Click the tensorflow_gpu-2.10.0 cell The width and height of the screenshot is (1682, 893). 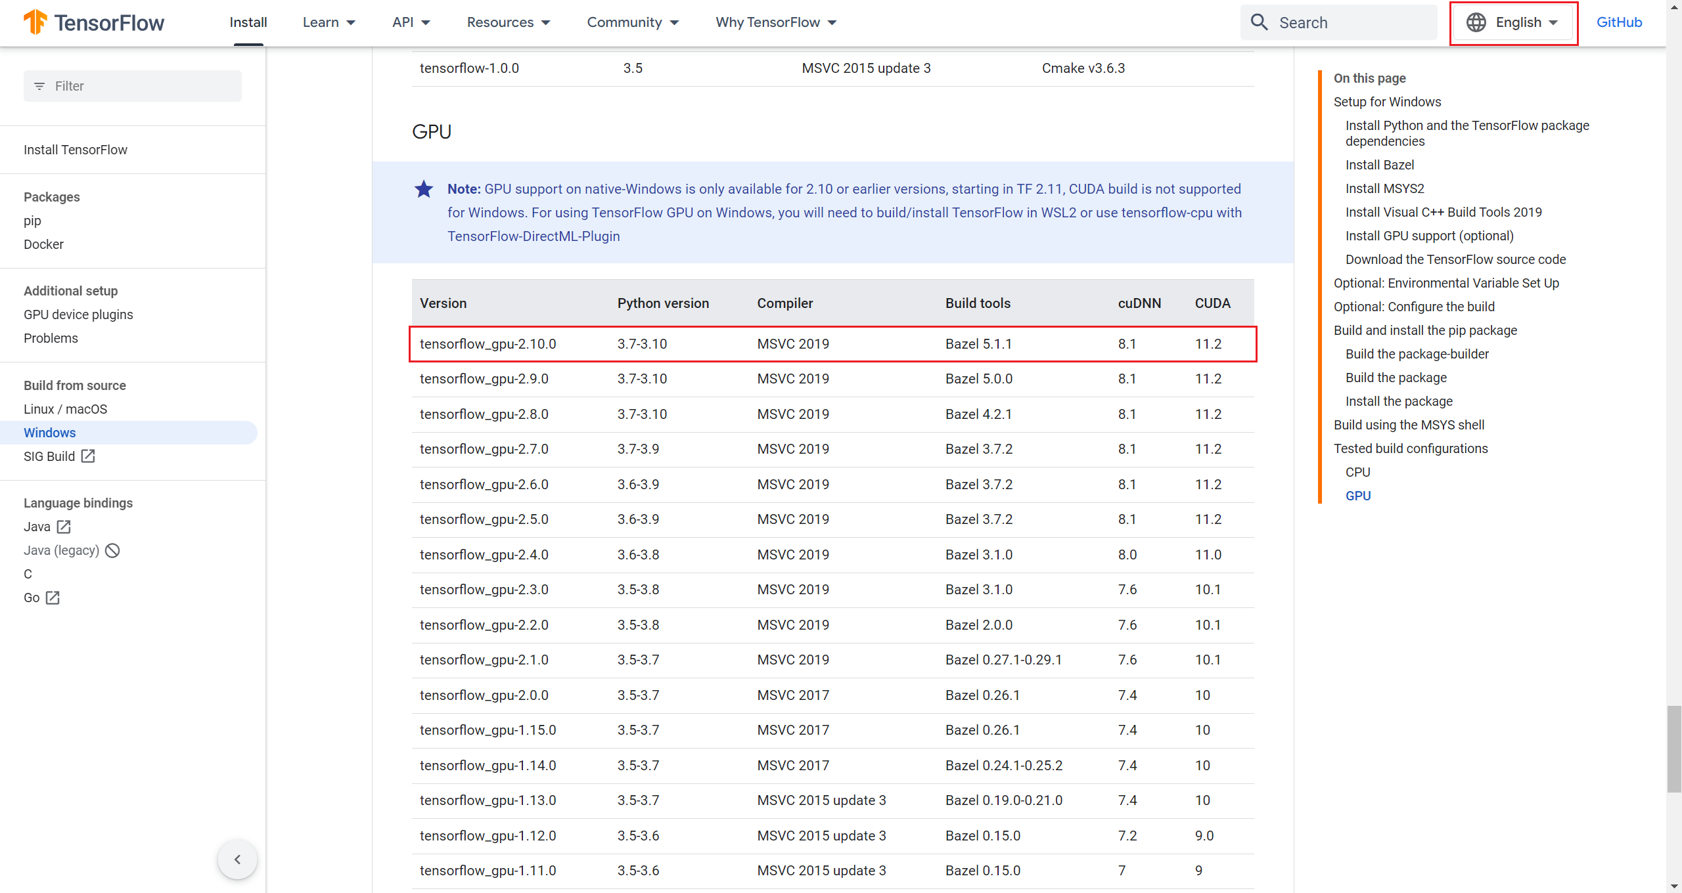point(488,344)
